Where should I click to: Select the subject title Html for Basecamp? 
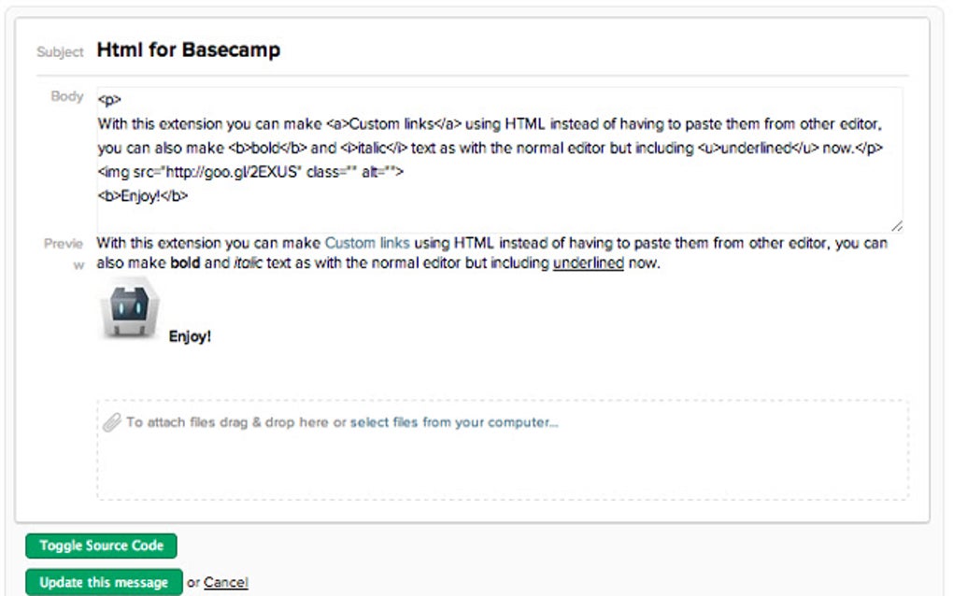pyautogui.click(x=187, y=49)
